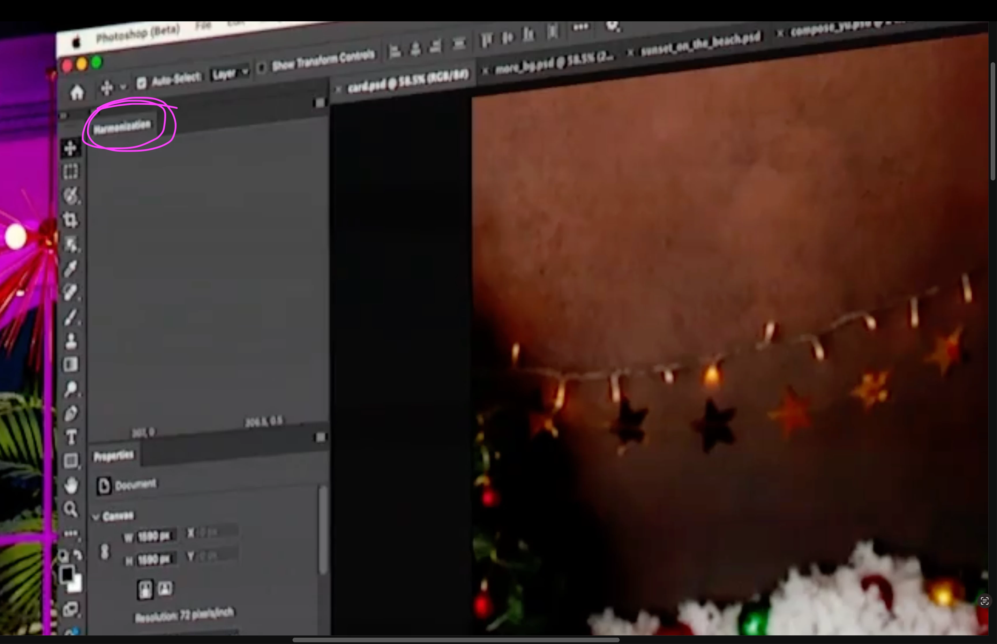Open the Harmonization panel options menu
Image resolution: width=997 pixels, height=644 pixels.
[x=320, y=102]
